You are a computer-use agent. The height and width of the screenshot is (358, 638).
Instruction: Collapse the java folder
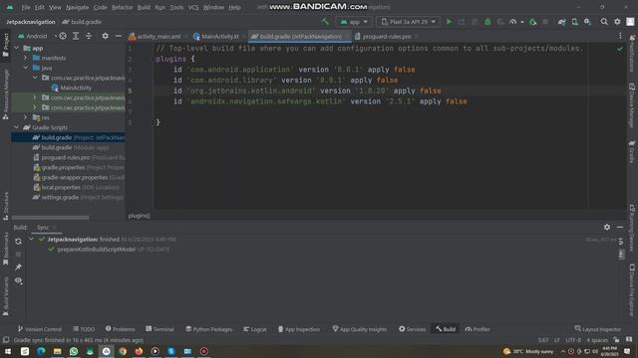(x=26, y=68)
